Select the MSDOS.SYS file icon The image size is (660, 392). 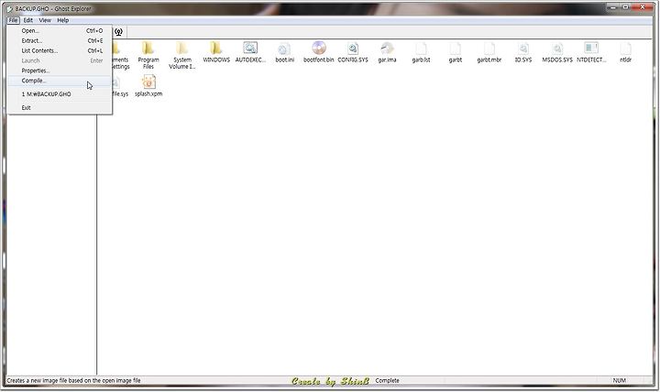(x=557, y=49)
